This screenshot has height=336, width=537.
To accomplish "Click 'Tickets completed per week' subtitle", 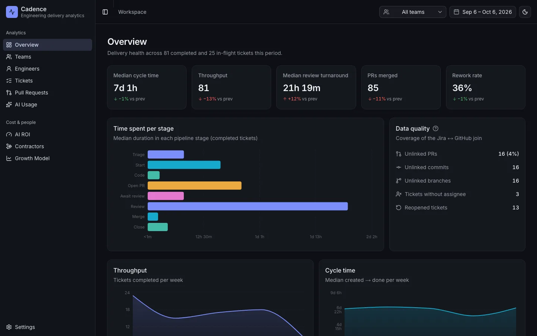I will click(148, 280).
